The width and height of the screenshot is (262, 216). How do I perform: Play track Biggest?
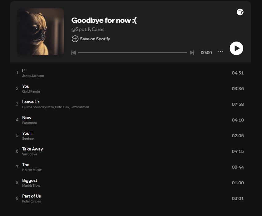(x=30, y=181)
